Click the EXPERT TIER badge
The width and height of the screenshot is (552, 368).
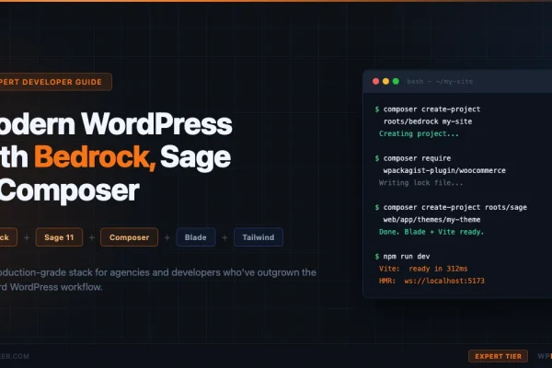[x=498, y=356]
